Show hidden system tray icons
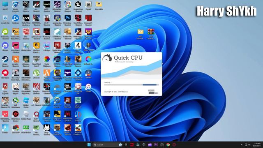 [x=242, y=145]
